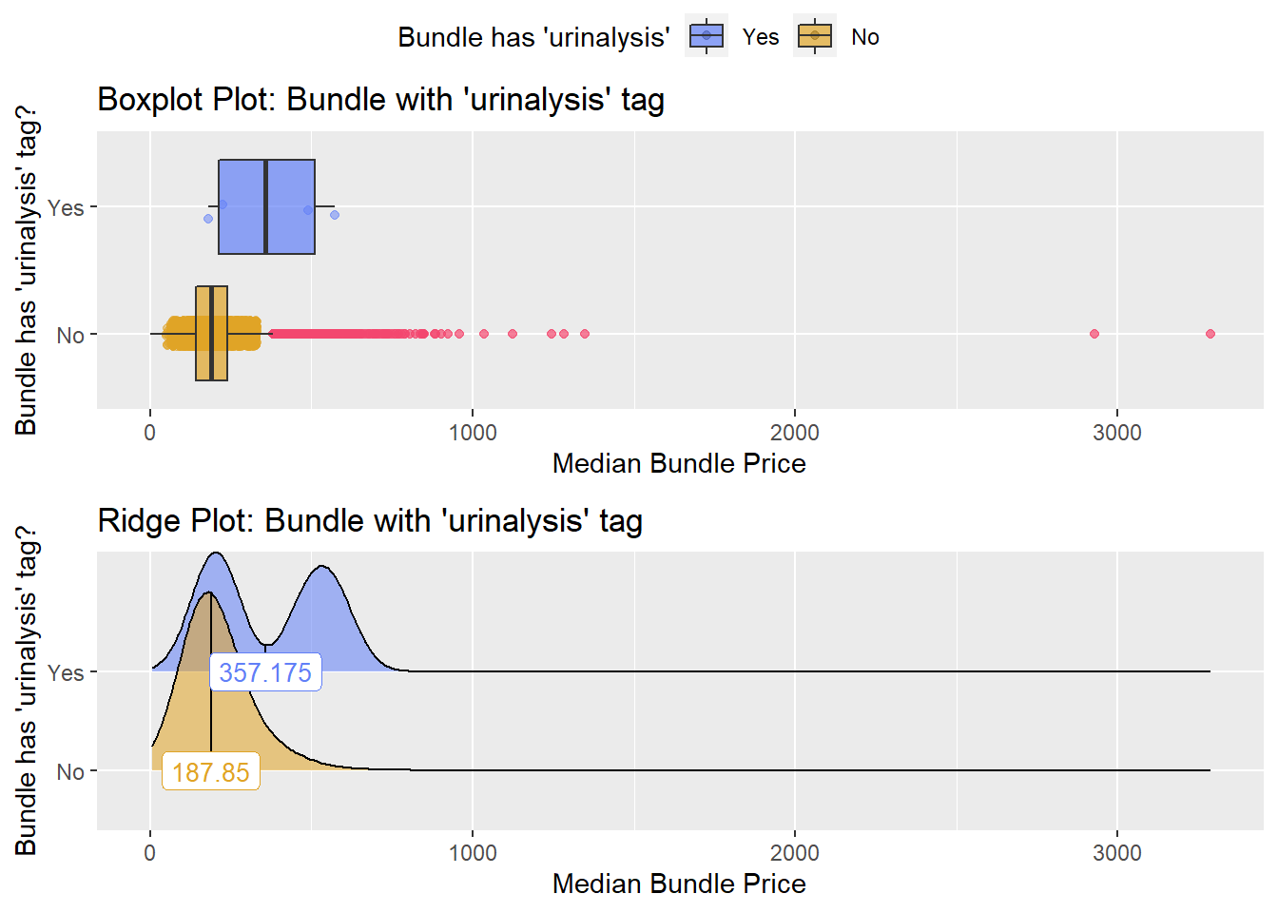Click the orange 'No' legend key
Screen dimensions: 1278x913
[x=815, y=36]
